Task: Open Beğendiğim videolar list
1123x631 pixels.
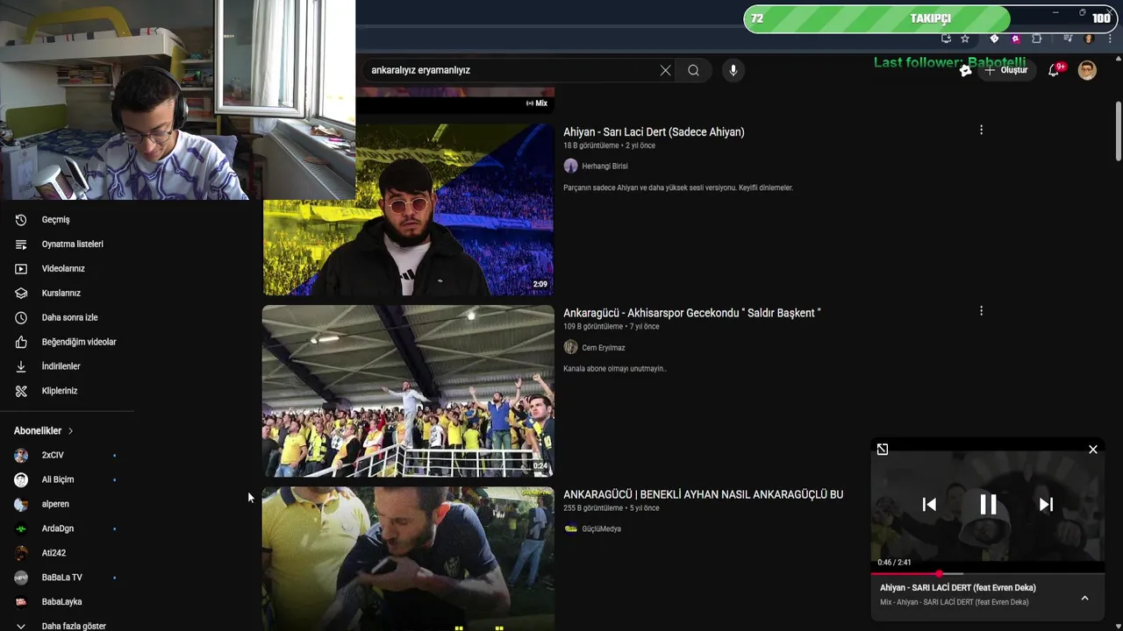Action: 79,342
